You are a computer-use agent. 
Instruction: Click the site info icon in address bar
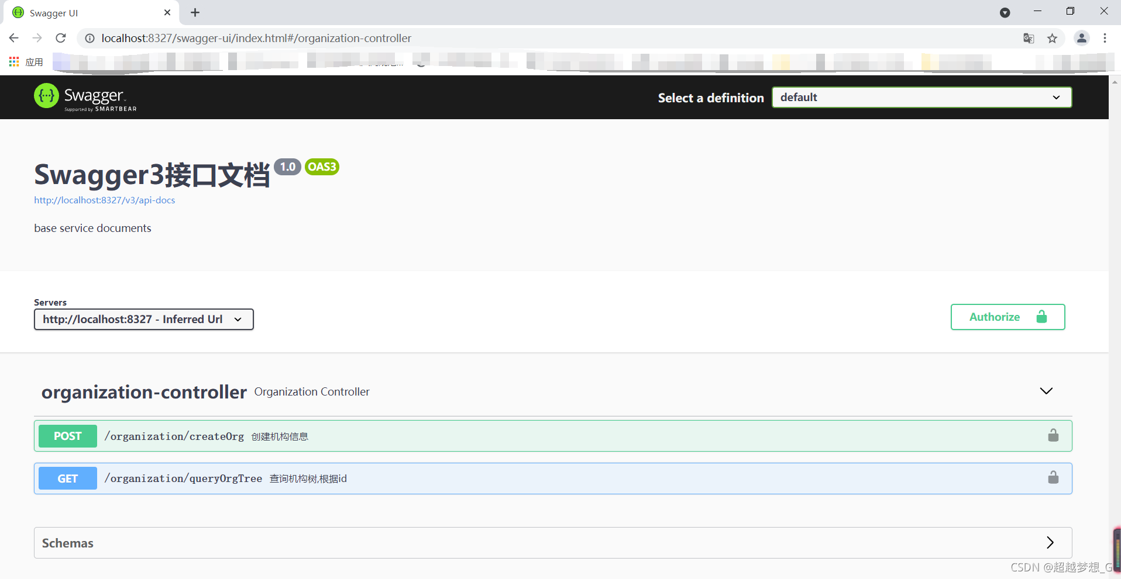pos(90,38)
